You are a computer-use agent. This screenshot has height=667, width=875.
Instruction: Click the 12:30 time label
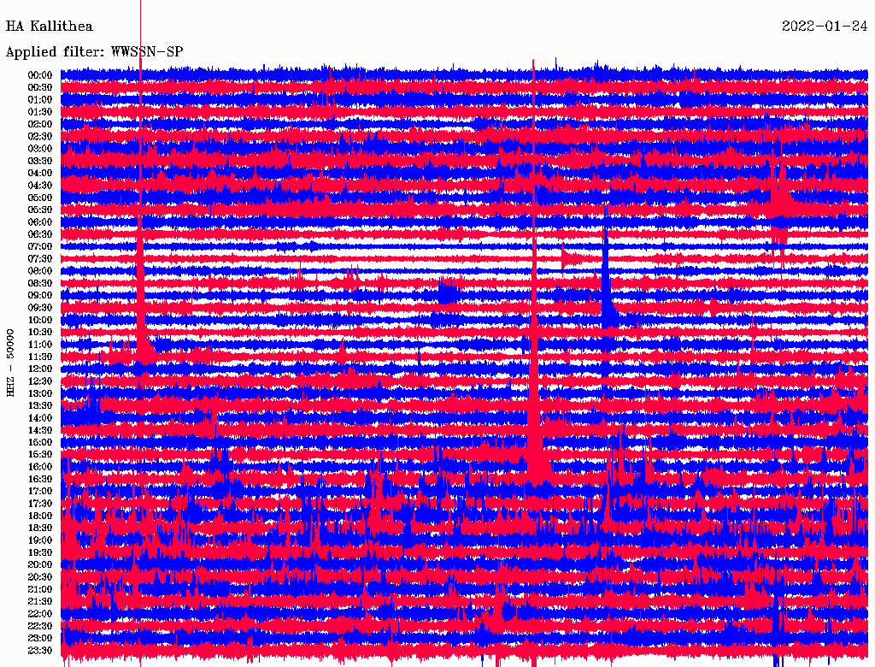39,381
